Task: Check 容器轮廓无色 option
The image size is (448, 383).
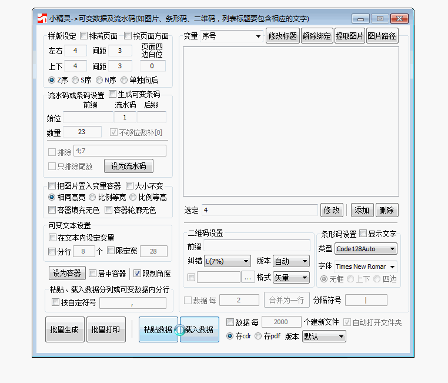Action: tap(108, 210)
